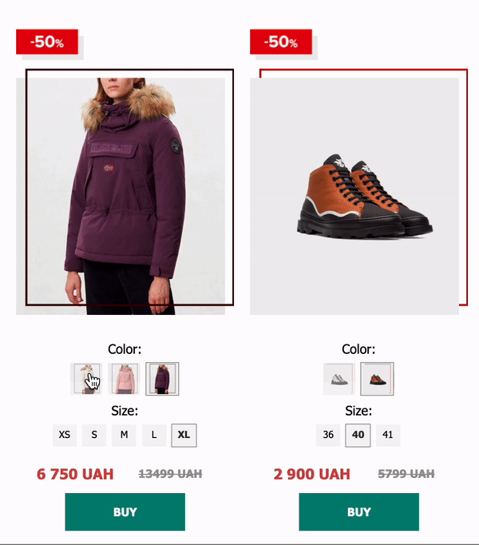Select the orange boot color thumbnail
The image size is (479, 545).
click(377, 379)
